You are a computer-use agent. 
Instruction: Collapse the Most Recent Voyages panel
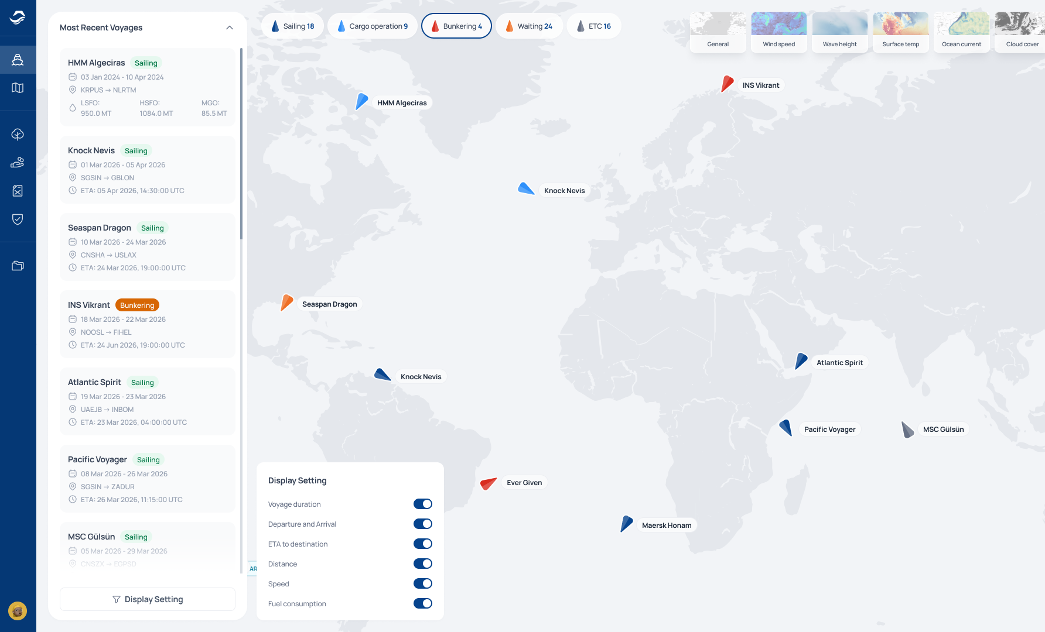click(x=230, y=28)
